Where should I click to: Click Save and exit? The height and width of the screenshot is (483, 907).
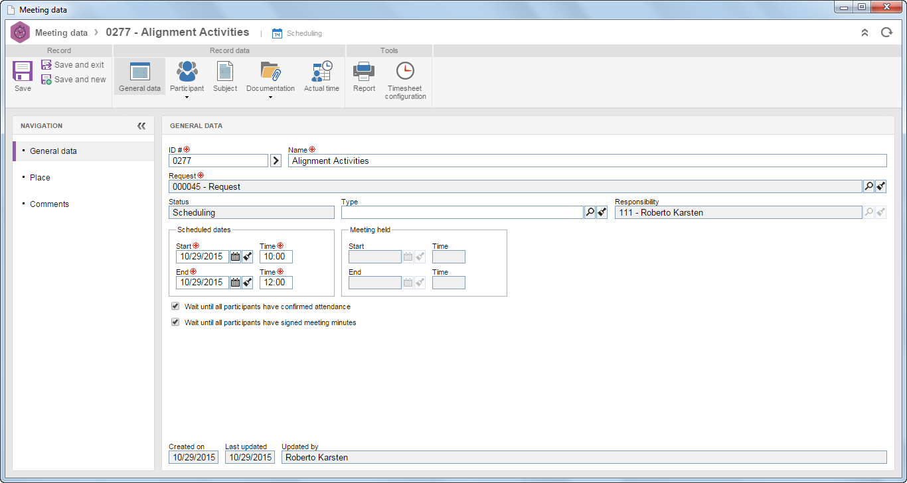[x=72, y=65]
